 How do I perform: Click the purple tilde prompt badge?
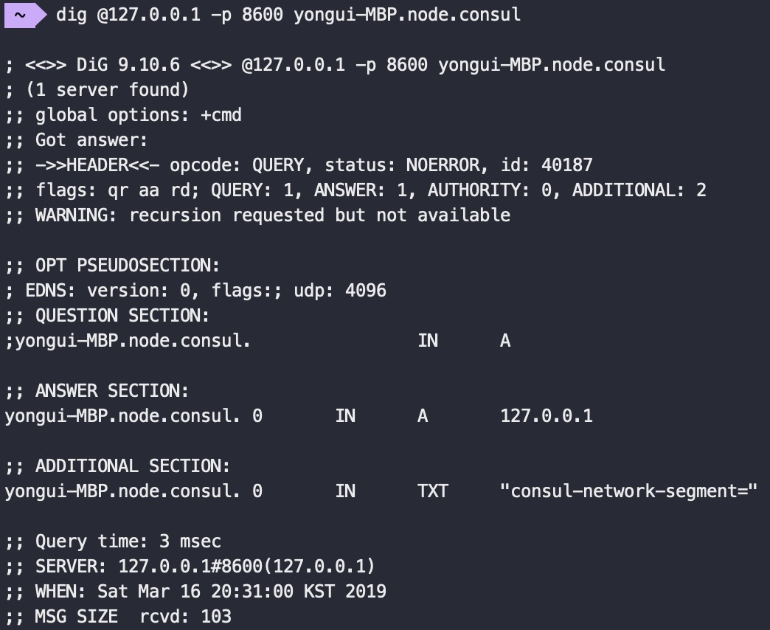pyautogui.click(x=24, y=15)
